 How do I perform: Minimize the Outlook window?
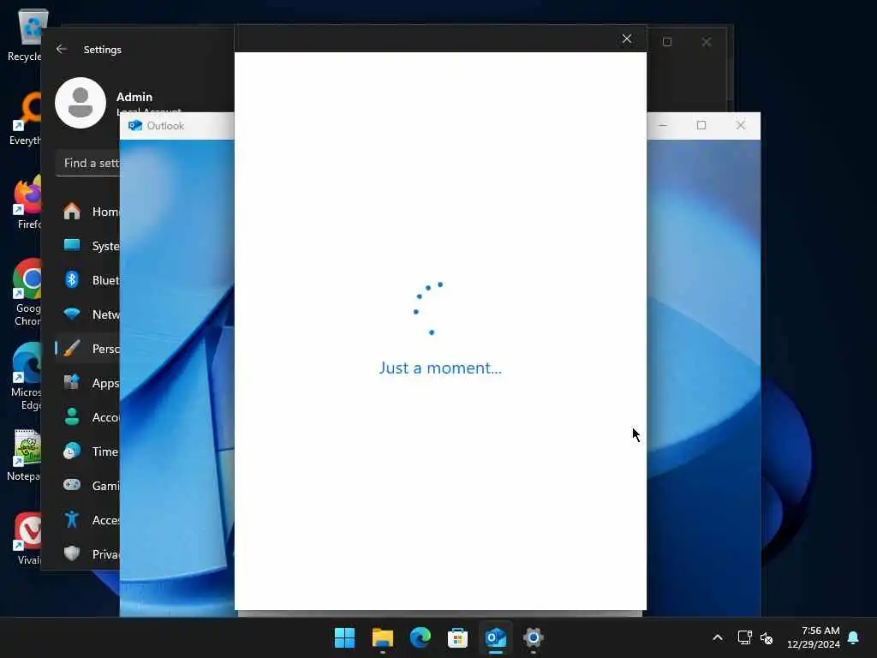663,125
